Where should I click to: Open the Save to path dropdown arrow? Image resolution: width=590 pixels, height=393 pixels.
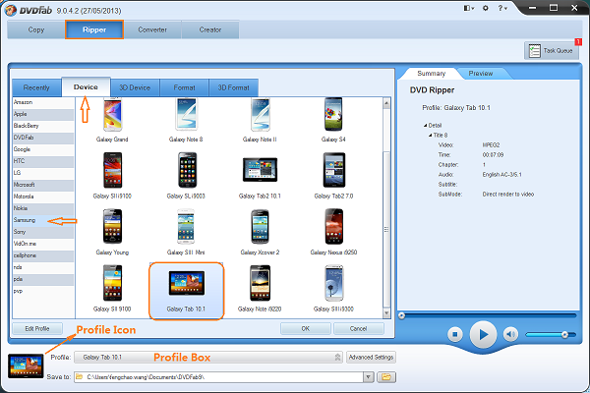click(369, 377)
